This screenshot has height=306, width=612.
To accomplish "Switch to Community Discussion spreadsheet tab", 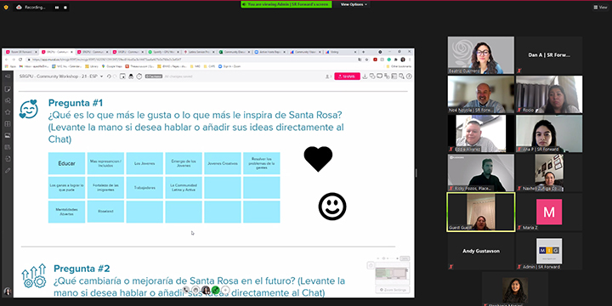I will point(235,52).
